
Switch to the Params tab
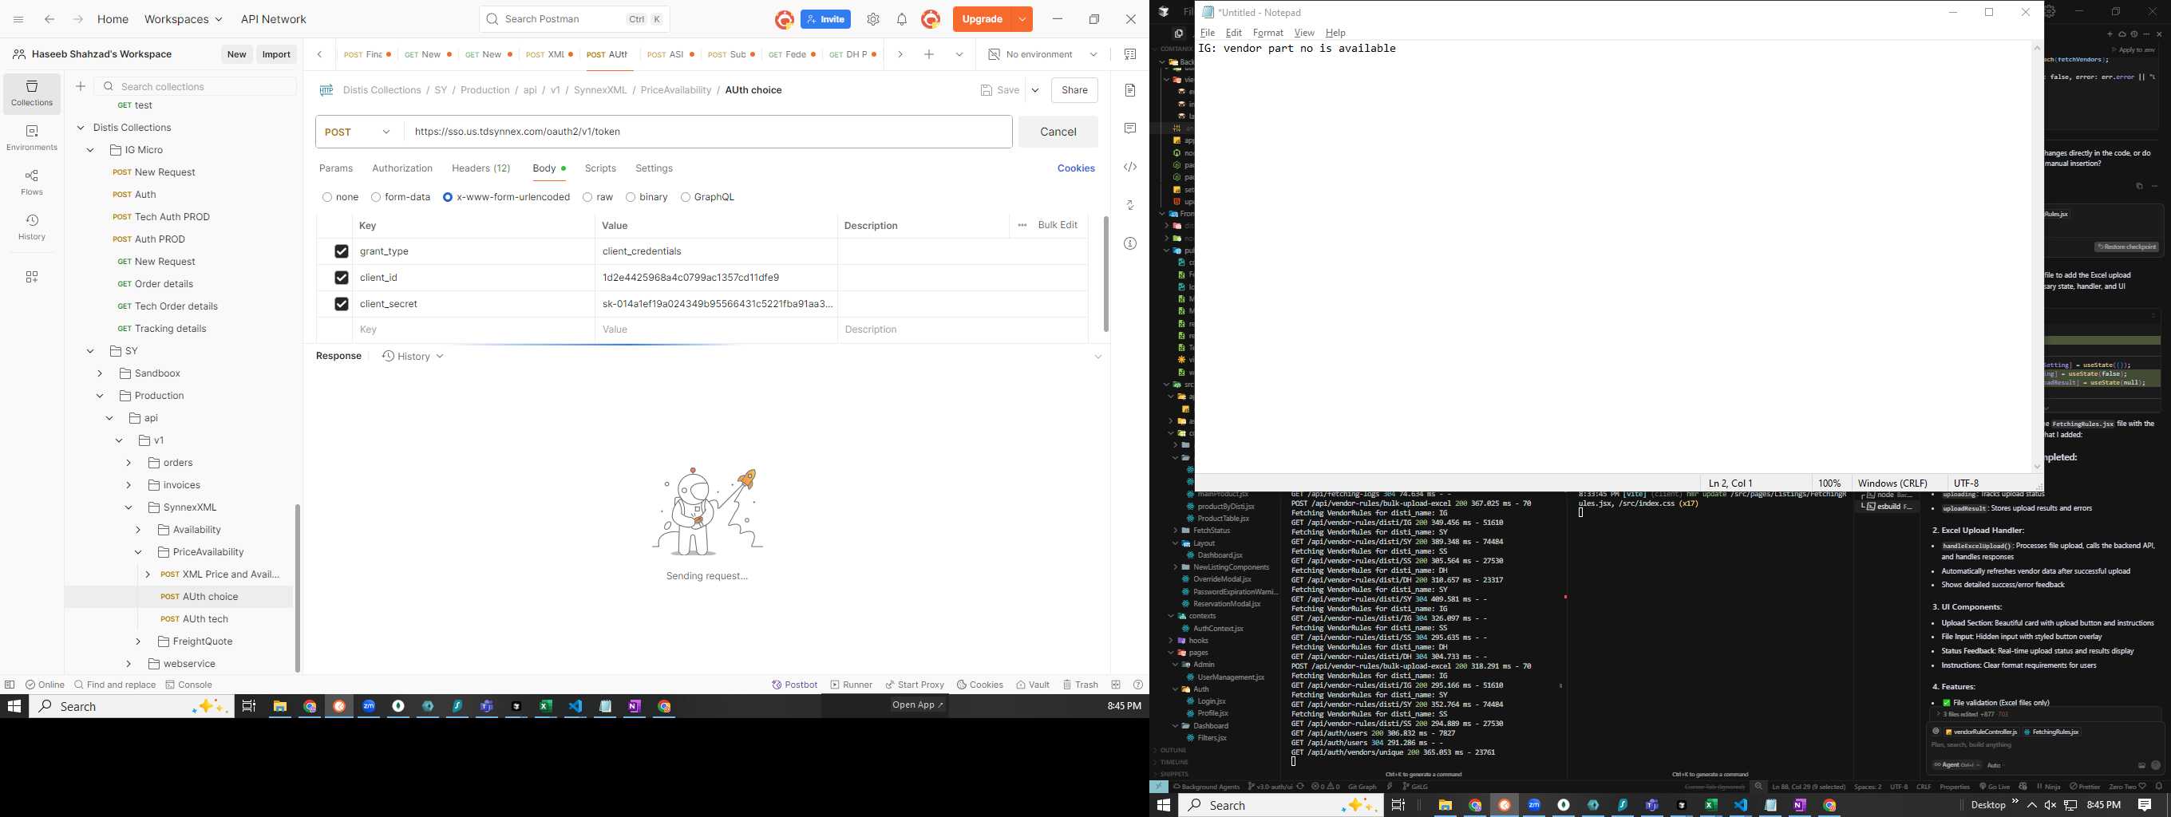(336, 168)
